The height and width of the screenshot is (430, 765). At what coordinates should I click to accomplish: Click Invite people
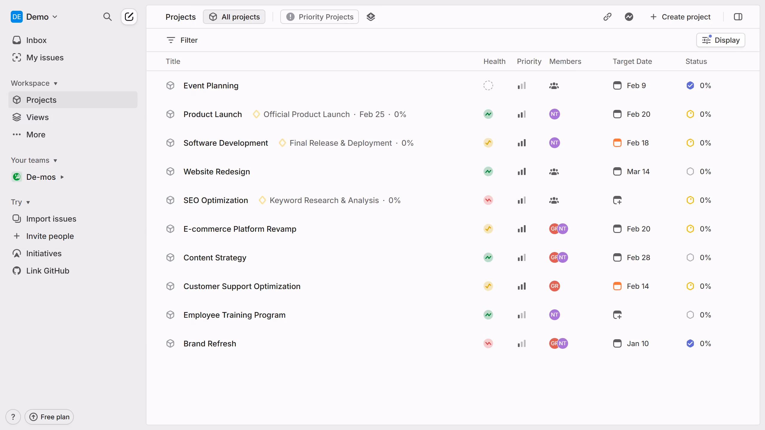73,236
